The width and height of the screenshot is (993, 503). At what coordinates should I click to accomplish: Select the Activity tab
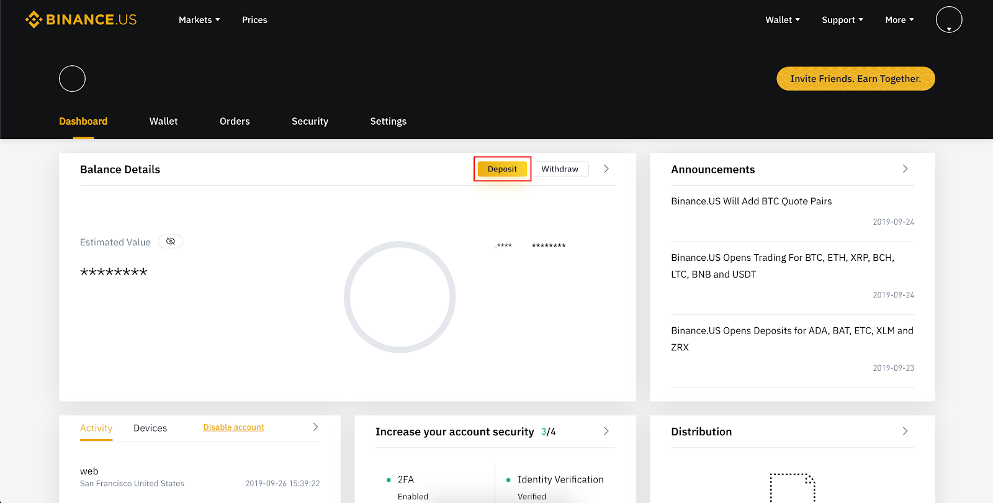(x=96, y=428)
